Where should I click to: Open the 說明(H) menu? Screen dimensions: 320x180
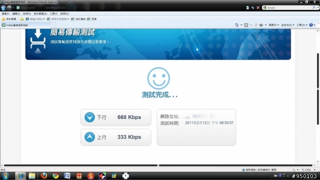(64, 13)
